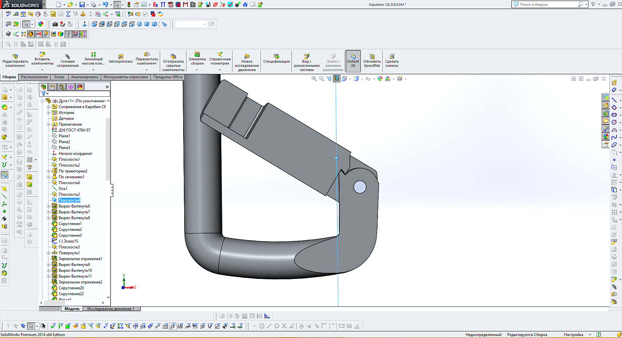Switch to the Расположение tab
Image resolution: width=622 pixels, height=338 pixels.
[x=34, y=77]
